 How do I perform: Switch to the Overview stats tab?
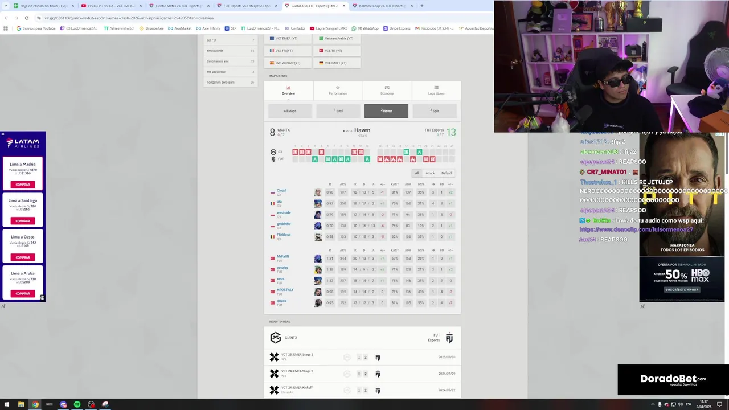(288, 91)
